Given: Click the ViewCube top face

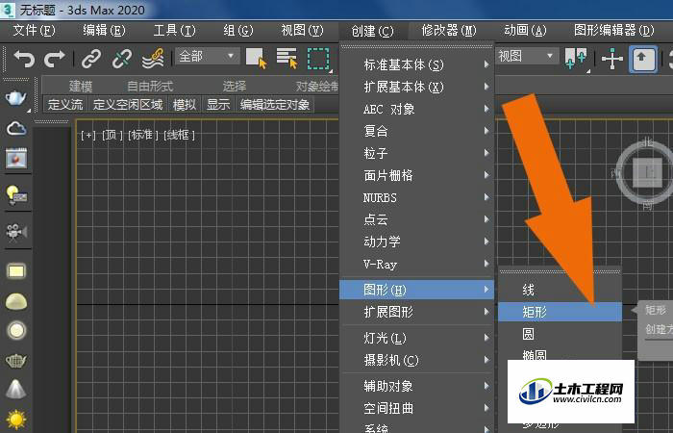Looking at the screenshot, I should coord(648,173).
